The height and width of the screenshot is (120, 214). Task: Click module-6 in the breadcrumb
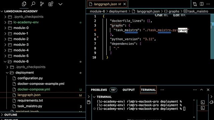pyautogui.click(x=97, y=11)
